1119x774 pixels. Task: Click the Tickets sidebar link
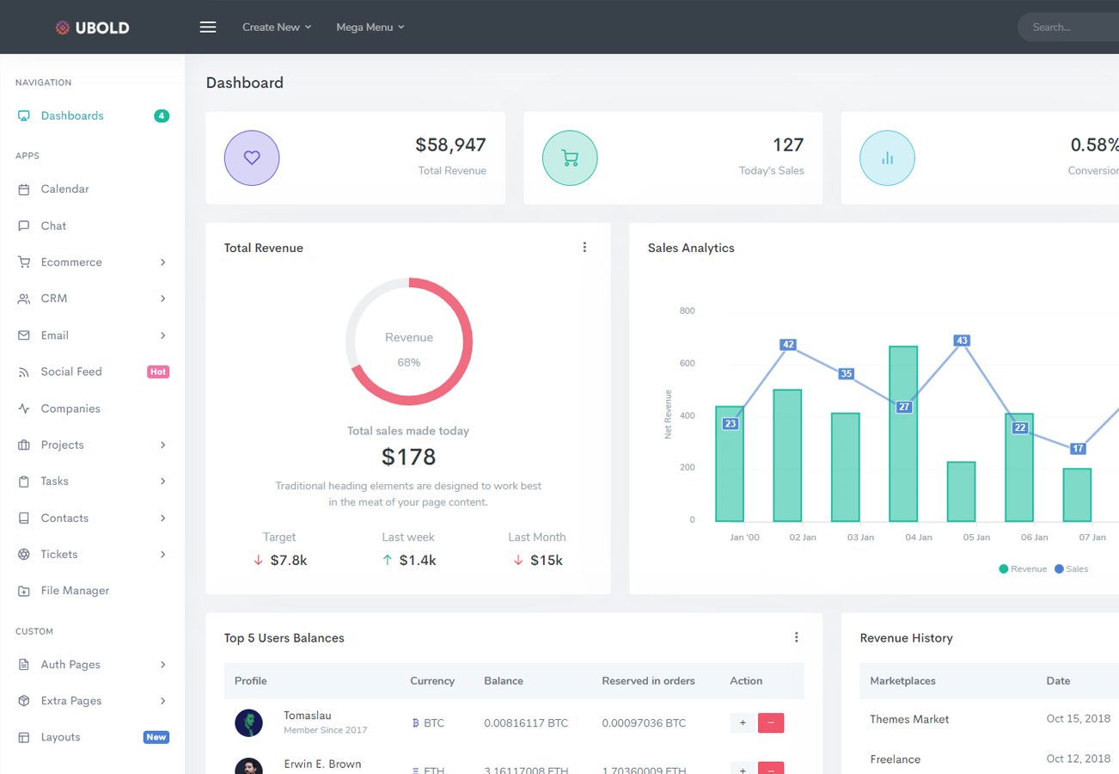point(58,554)
